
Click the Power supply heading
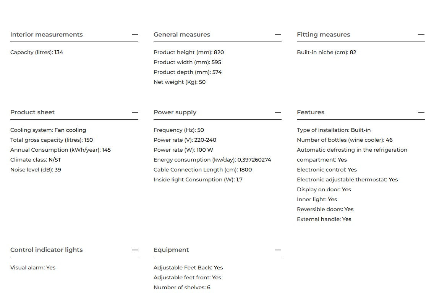pyautogui.click(x=175, y=112)
